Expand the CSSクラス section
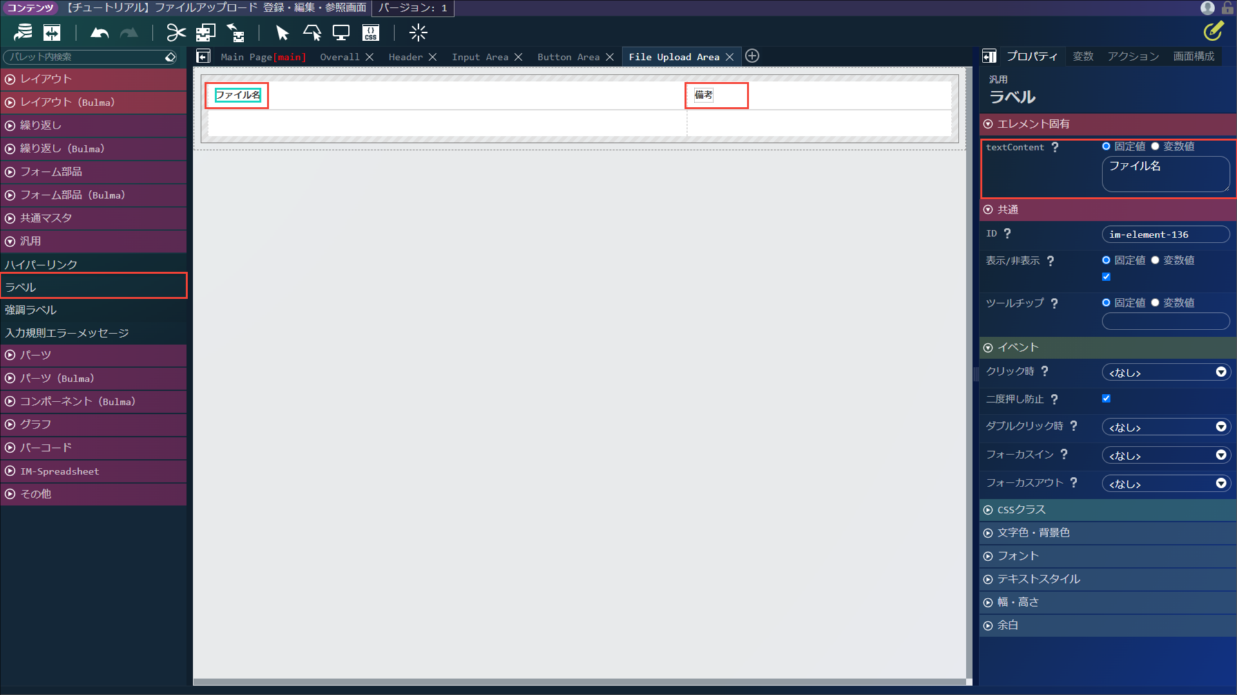Viewport: 1237px width, 695px height. pyautogui.click(x=1108, y=510)
